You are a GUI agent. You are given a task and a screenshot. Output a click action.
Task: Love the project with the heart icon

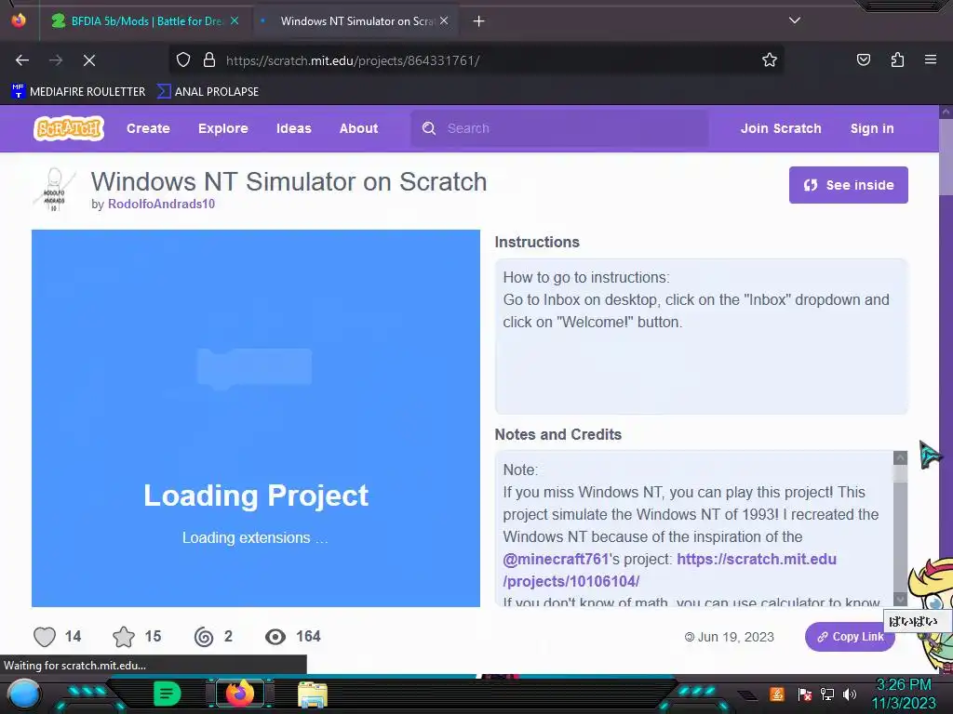pyautogui.click(x=45, y=636)
